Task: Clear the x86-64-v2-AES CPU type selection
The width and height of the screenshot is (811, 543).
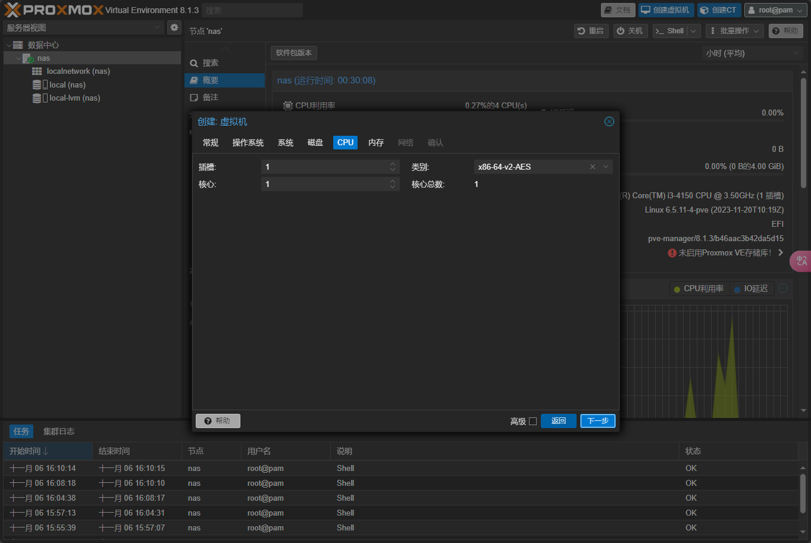Action: [592, 167]
